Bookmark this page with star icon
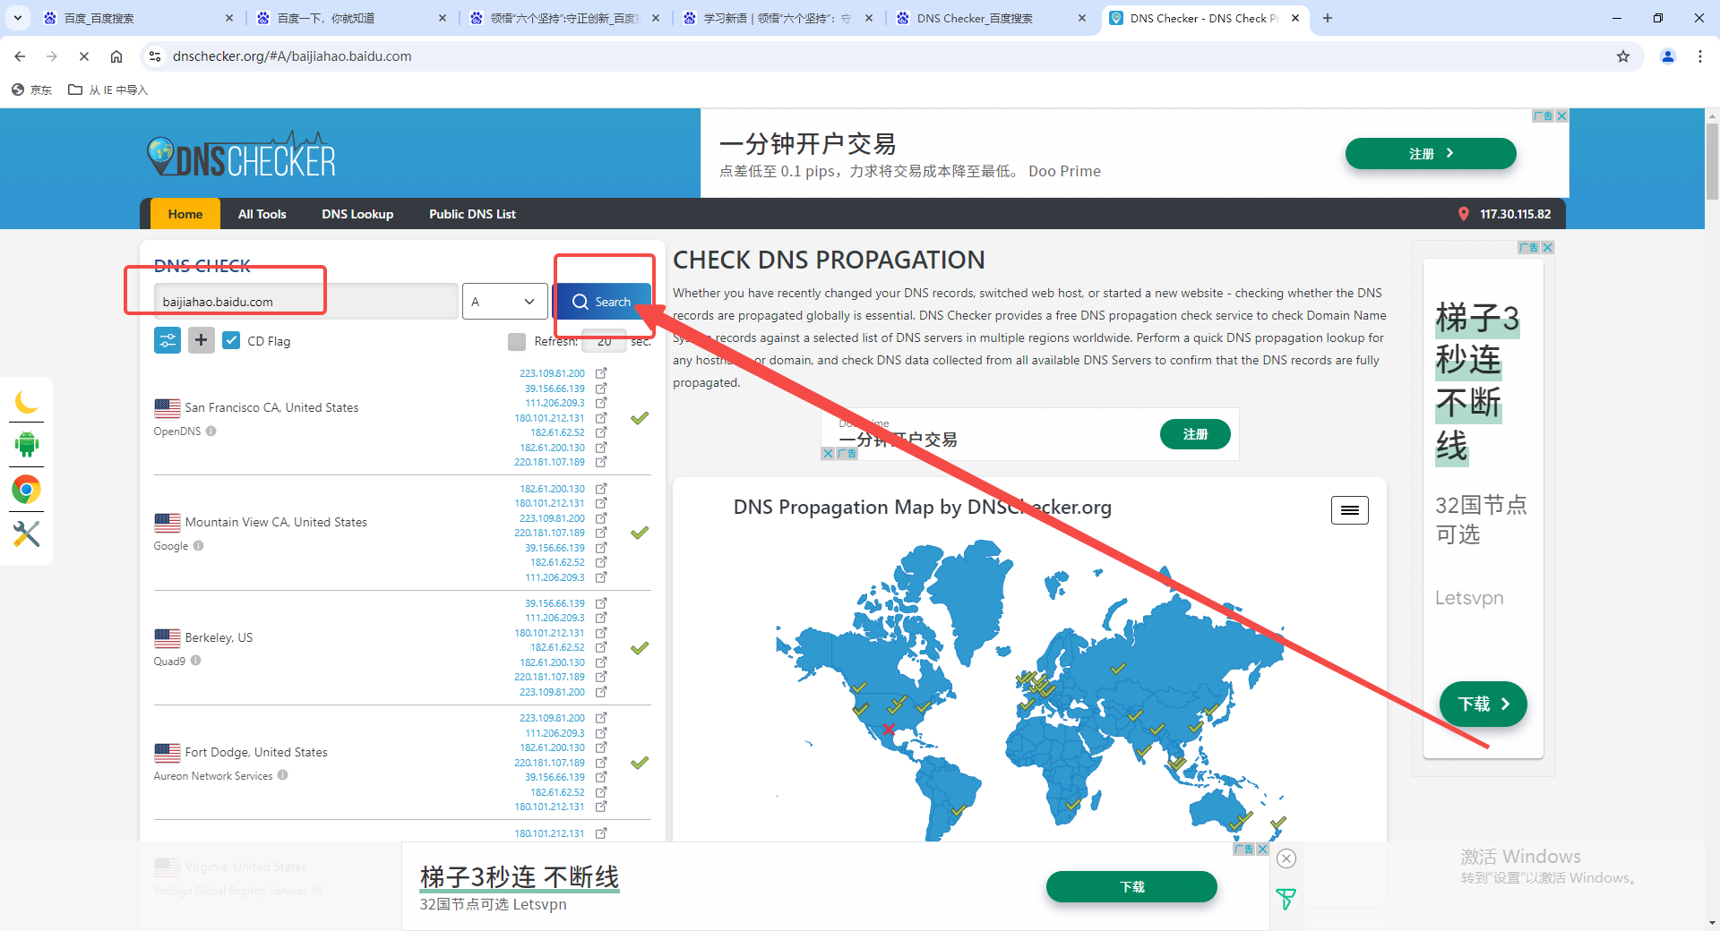The width and height of the screenshot is (1720, 931). pos(1623,56)
